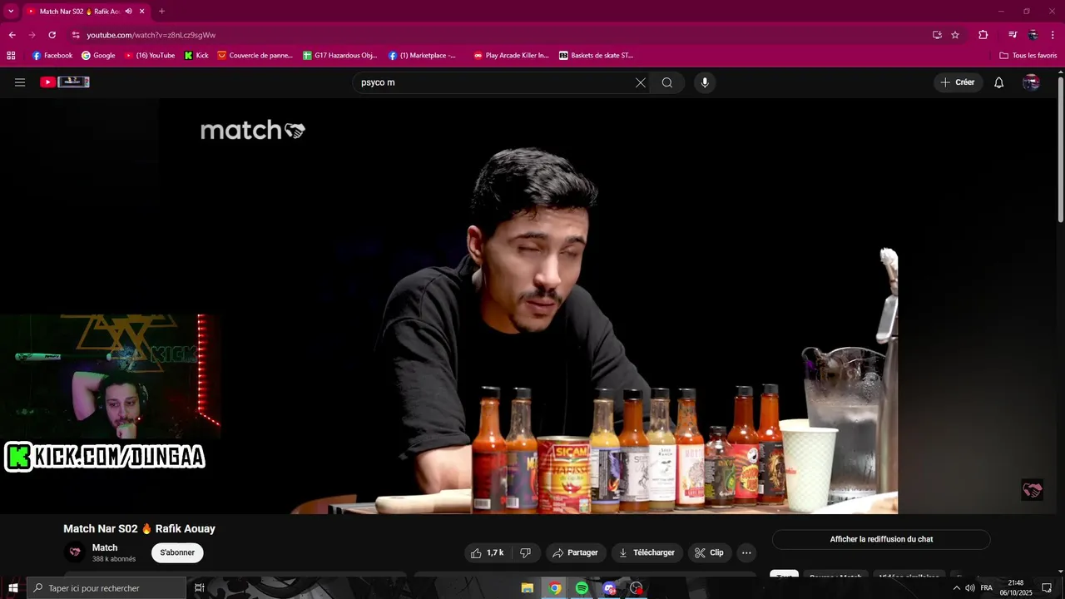Screen dimensions: 1065x599
Task: Click the address bar URL
Action: (x=151, y=35)
